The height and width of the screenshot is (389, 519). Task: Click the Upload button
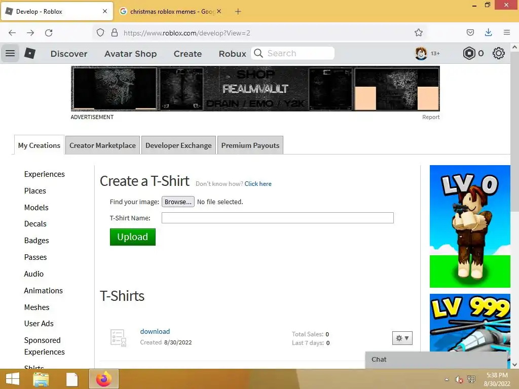pyautogui.click(x=132, y=237)
